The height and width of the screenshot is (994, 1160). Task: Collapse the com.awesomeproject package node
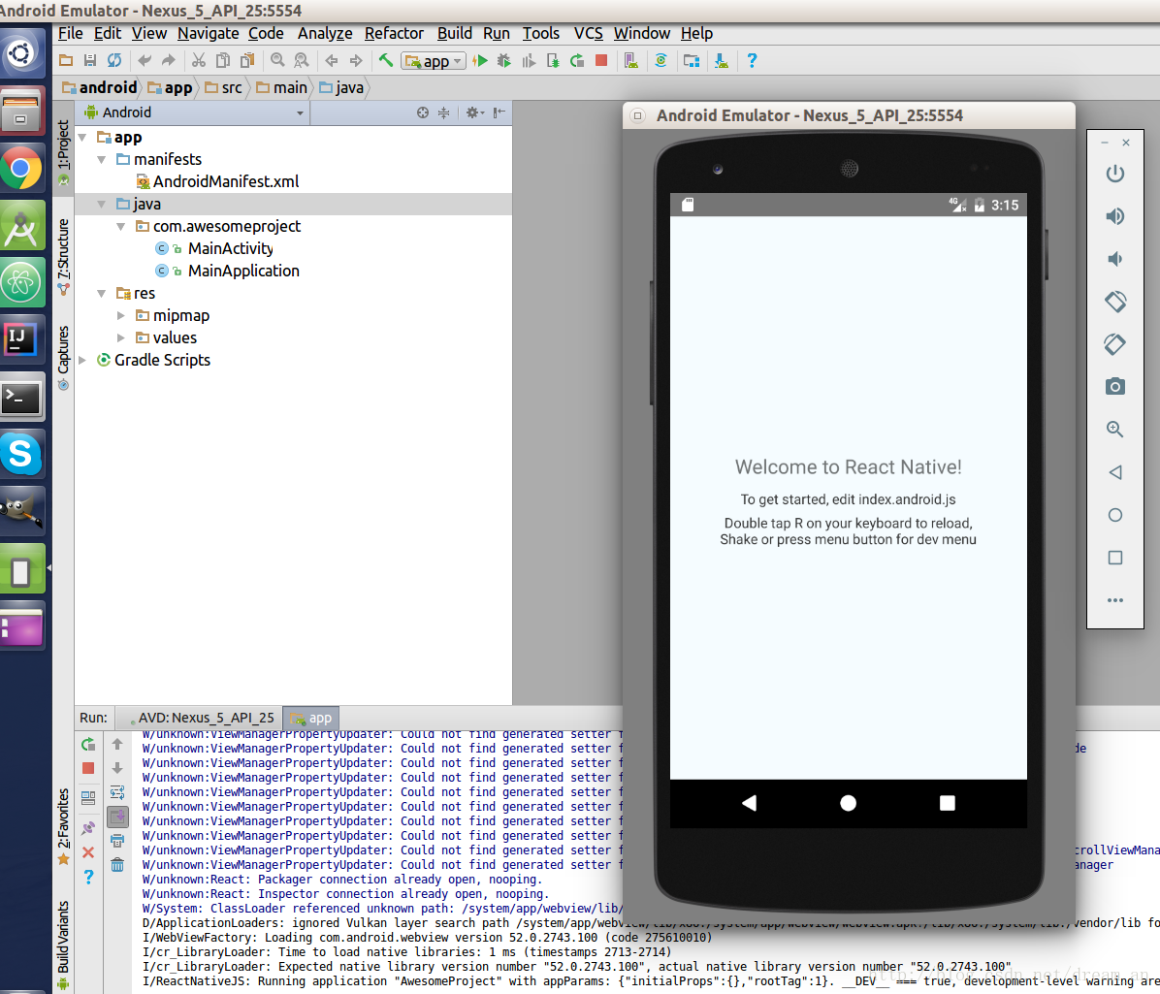point(121,226)
